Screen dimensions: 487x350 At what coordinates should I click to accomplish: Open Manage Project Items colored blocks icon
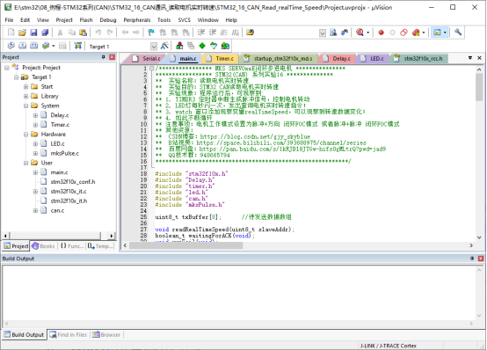[179, 46]
